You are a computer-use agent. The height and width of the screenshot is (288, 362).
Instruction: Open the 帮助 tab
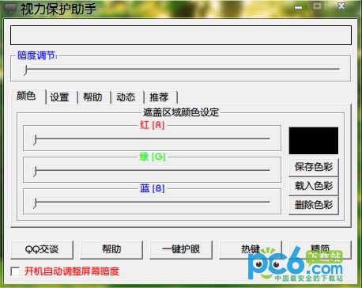tap(93, 97)
